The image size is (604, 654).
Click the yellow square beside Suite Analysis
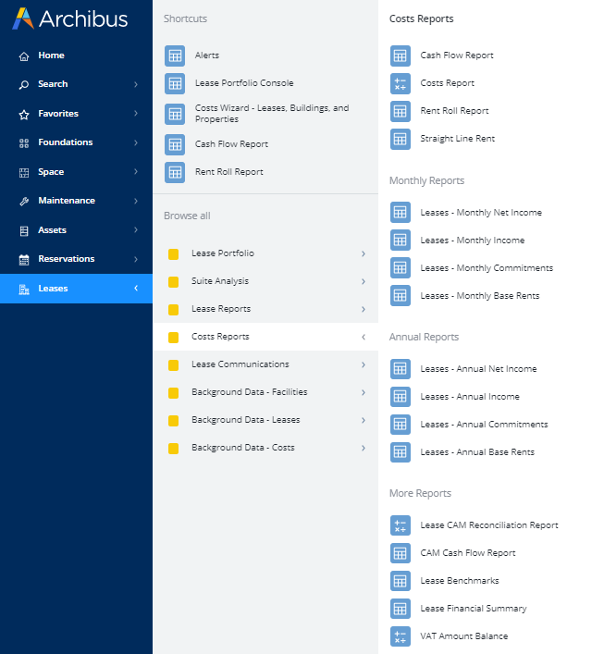(173, 281)
